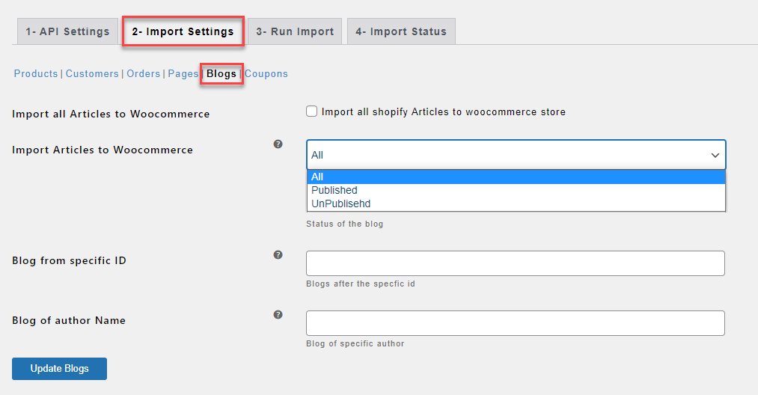The height and width of the screenshot is (395, 758).
Task: Click the 'Blog of author Name' label
Action: pos(69,320)
